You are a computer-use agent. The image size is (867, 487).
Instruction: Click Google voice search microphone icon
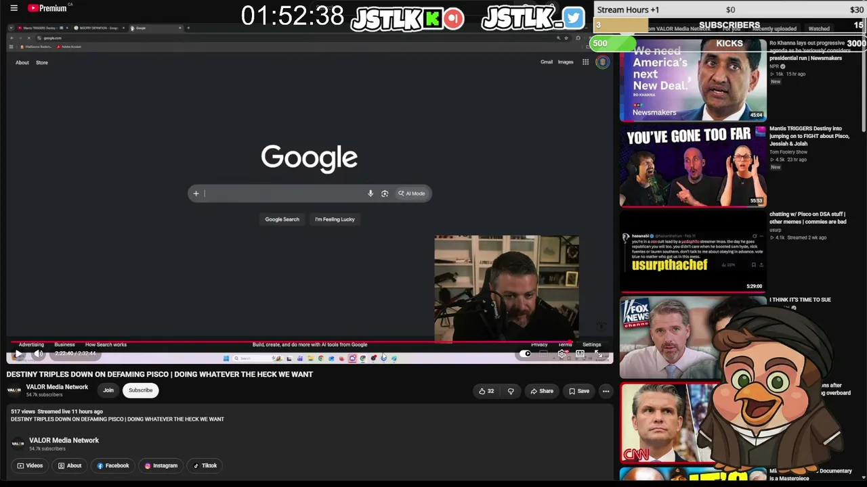371,193
